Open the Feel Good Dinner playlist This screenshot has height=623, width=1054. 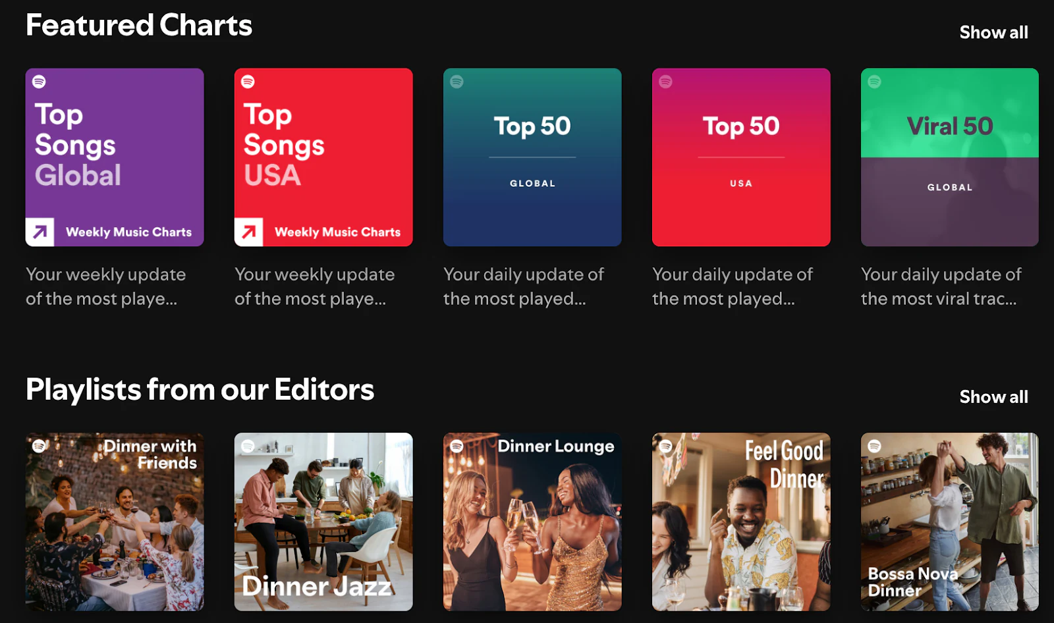(x=741, y=522)
